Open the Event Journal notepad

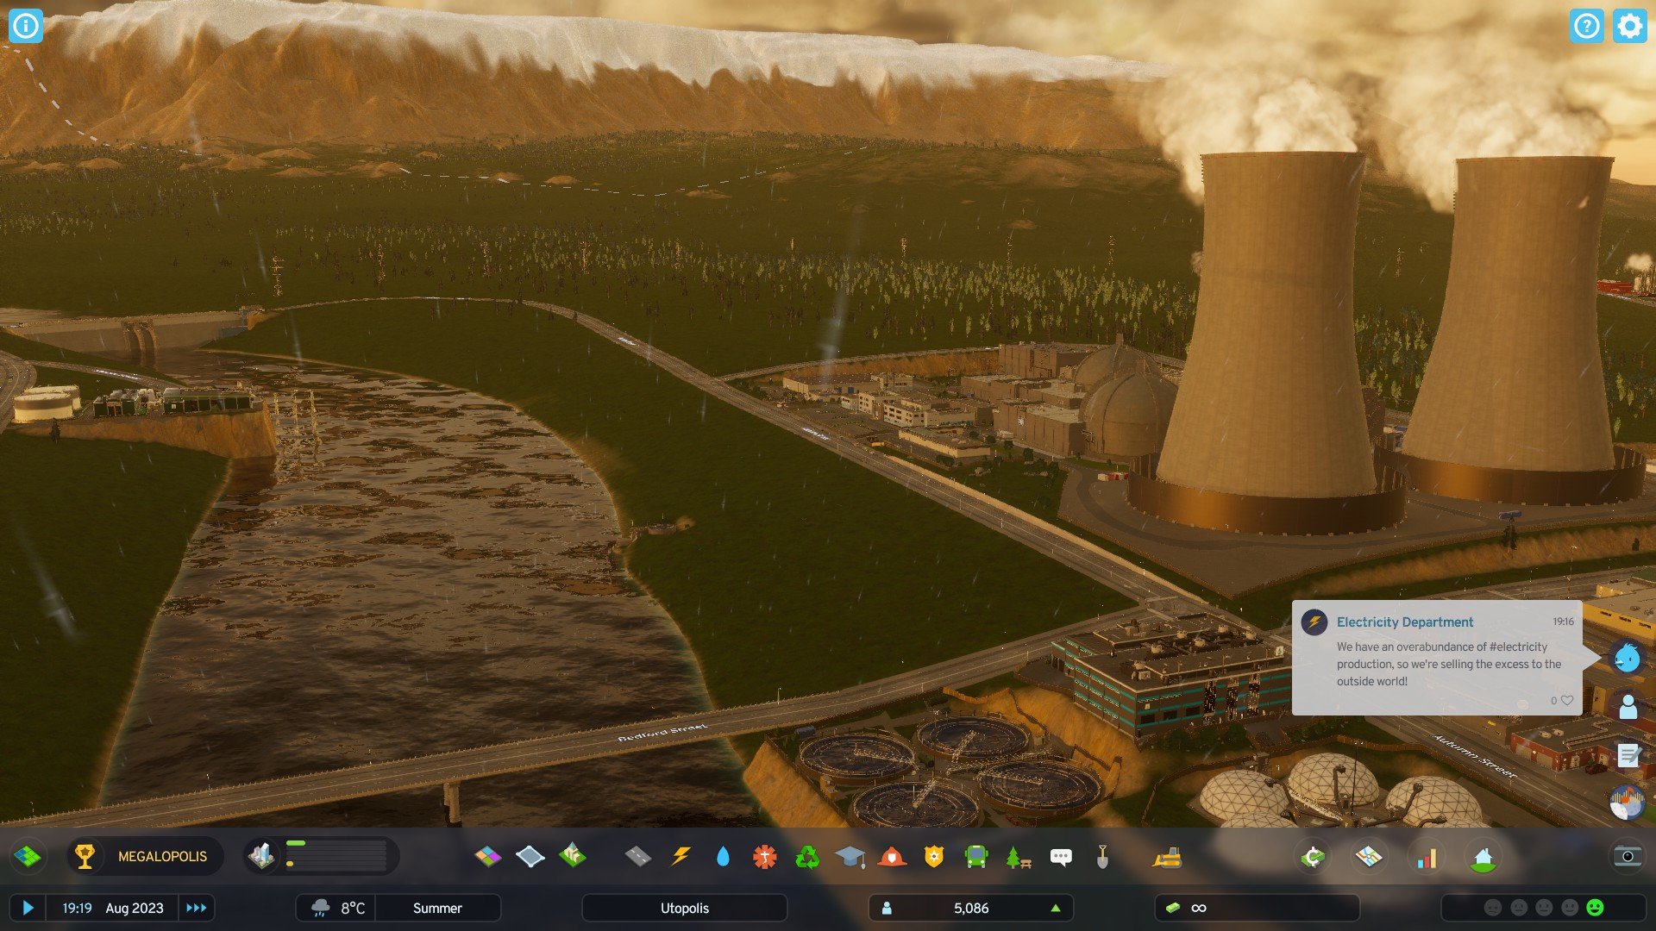click(x=1628, y=756)
